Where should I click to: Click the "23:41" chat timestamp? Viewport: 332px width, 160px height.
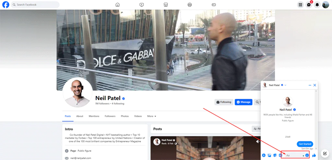pos(288,137)
